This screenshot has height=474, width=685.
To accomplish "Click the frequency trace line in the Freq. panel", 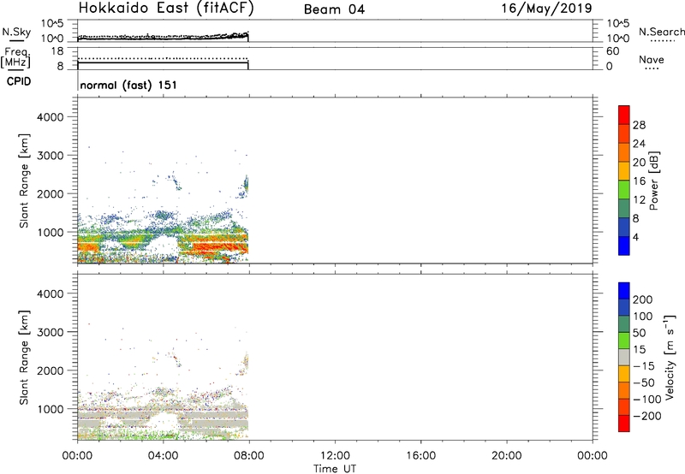I will click(163, 62).
